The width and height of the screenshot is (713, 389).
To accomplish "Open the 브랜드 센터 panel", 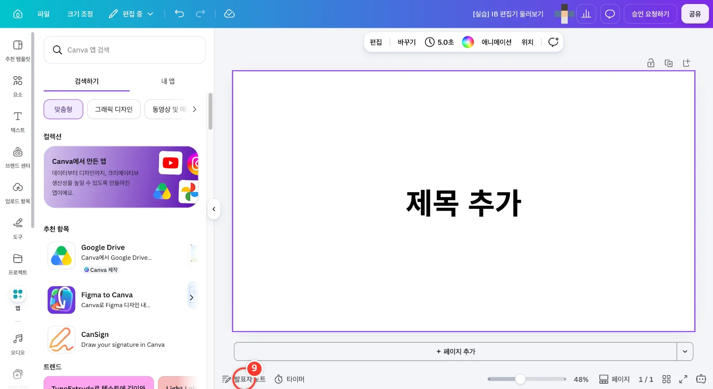I will click(x=18, y=158).
